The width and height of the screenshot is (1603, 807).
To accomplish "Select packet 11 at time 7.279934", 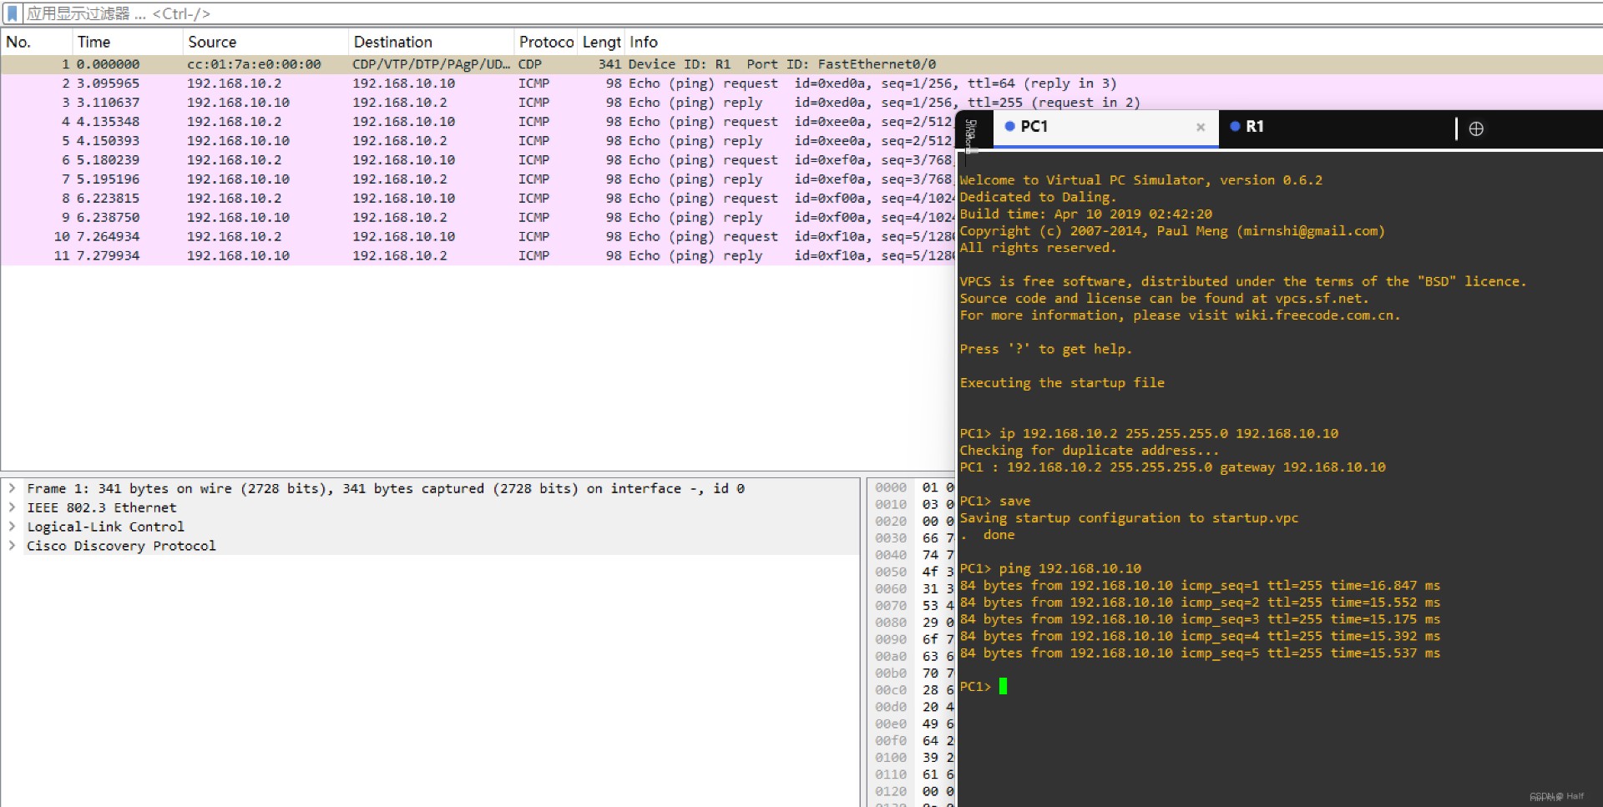I will (478, 256).
